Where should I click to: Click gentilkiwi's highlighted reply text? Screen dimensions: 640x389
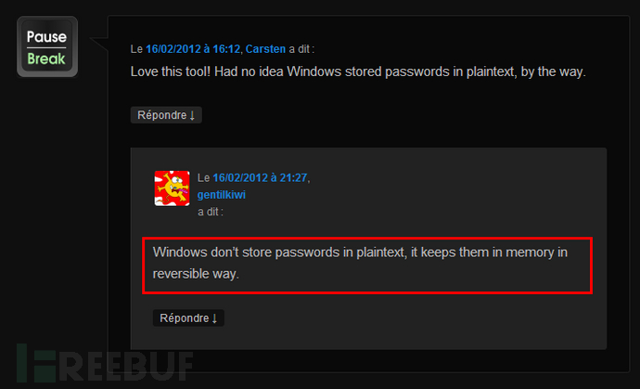click(360, 263)
